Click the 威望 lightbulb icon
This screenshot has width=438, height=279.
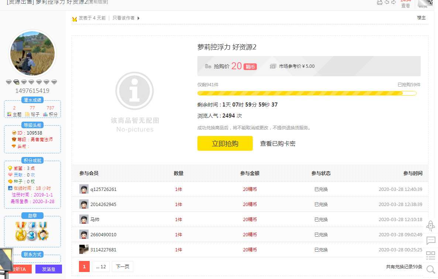coord(10,168)
